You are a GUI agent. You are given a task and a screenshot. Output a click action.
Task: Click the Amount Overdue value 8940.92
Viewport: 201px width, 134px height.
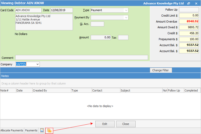pos(189,21)
